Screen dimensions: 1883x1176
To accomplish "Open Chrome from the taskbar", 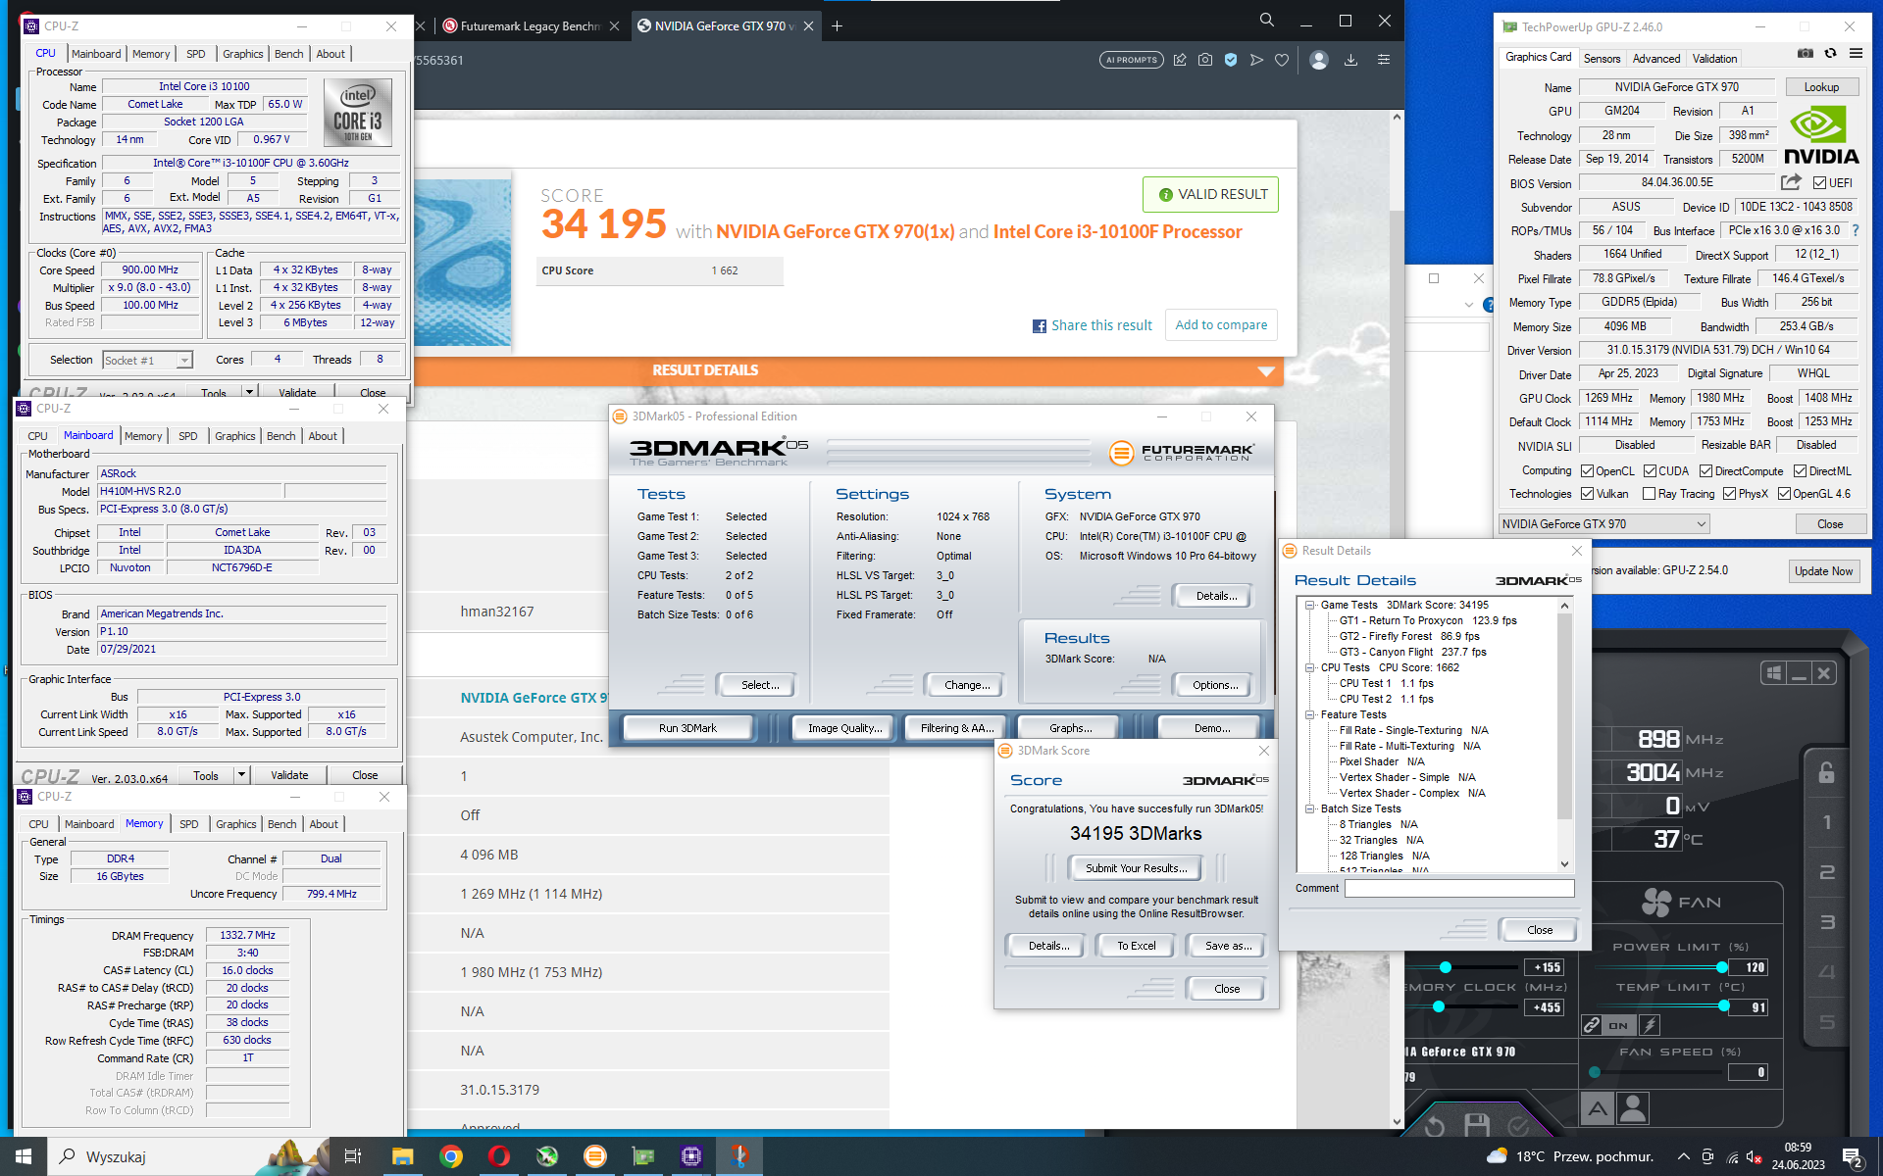I will tap(451, 1156).
